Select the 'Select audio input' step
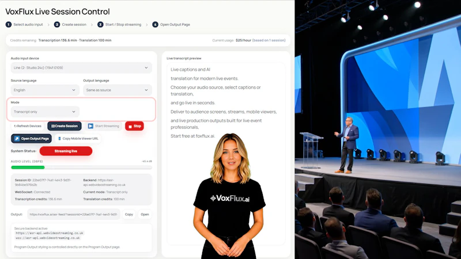This screenshot has width=461, height=259. [28, 25]
